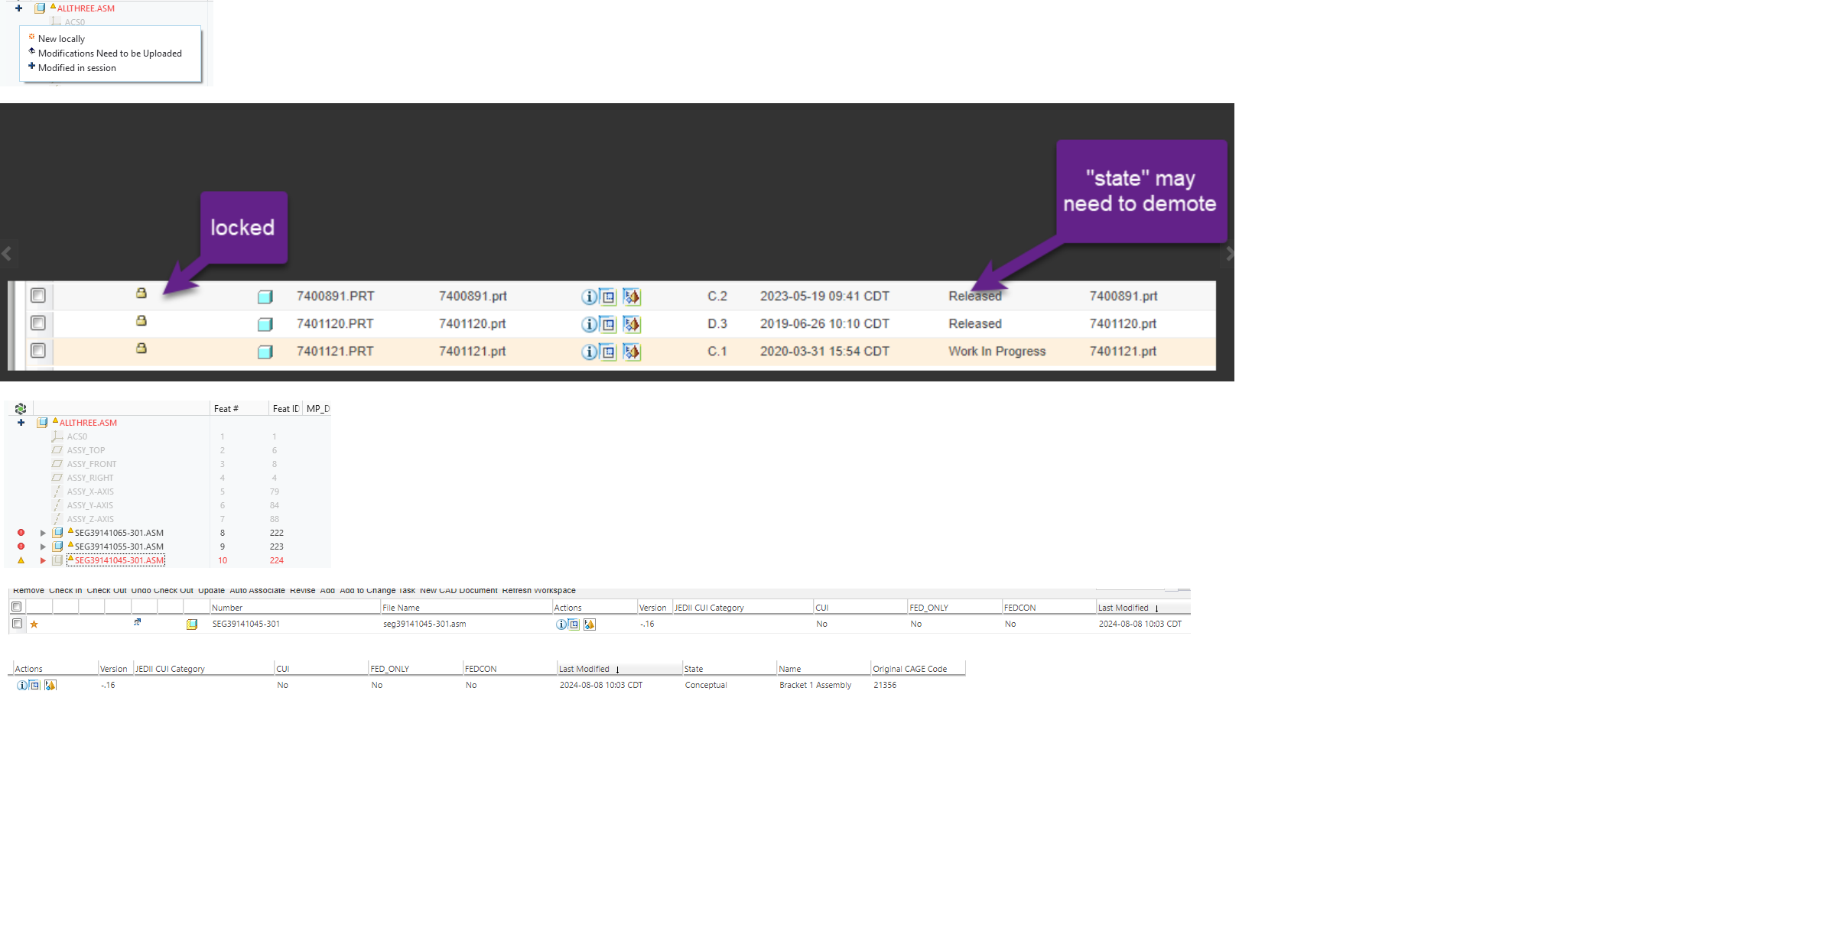Click Refresh Workspace in the toolbar

[x=538, y=590]
